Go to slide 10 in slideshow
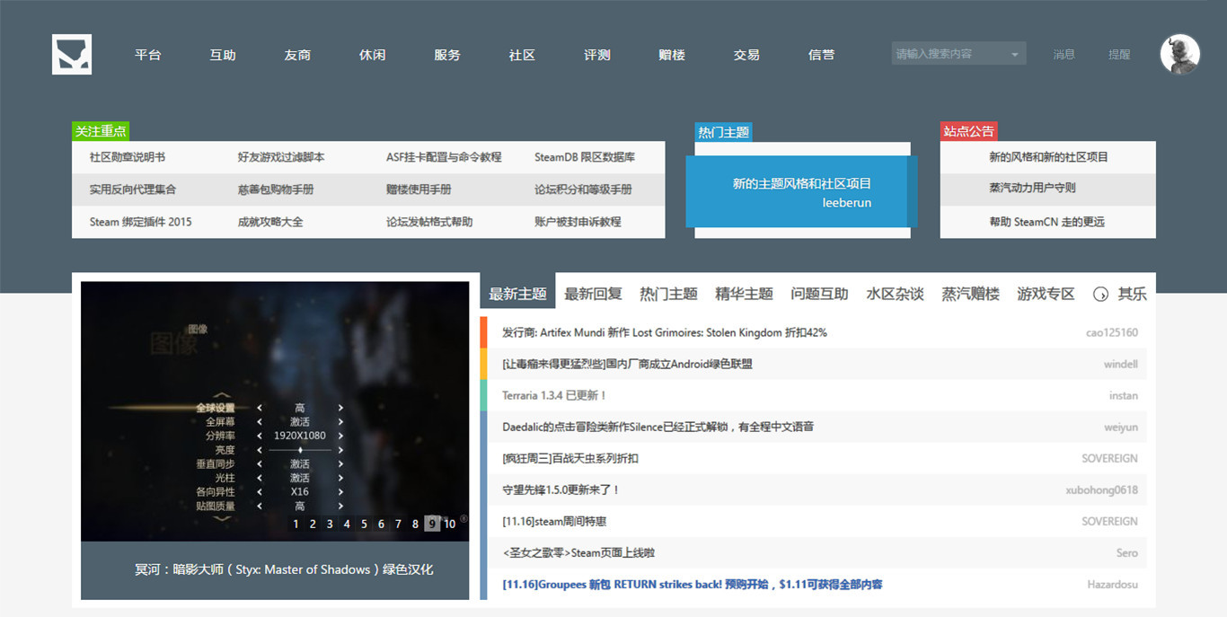Screen dimensions: 1227x617 click(450, 524)
